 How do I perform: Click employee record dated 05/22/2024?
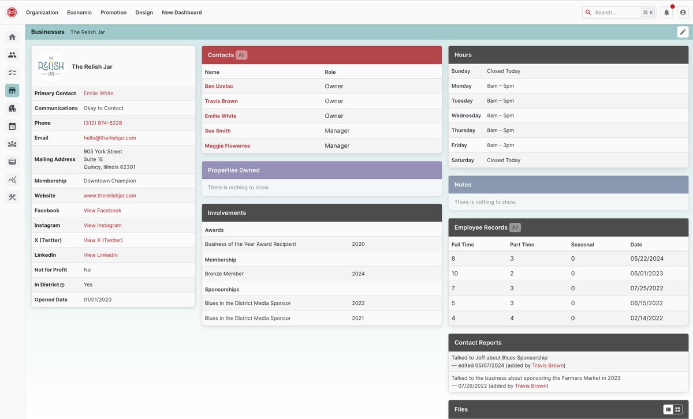click(x=568, y=259)
